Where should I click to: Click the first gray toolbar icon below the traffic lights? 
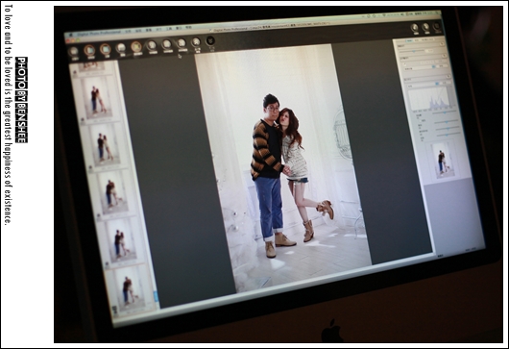tap(74, 52)
